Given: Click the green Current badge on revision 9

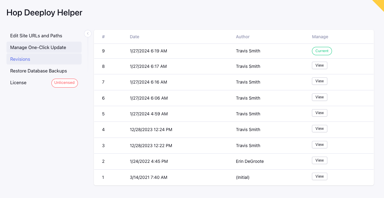Looking at the screenshot, I should 322,51.
